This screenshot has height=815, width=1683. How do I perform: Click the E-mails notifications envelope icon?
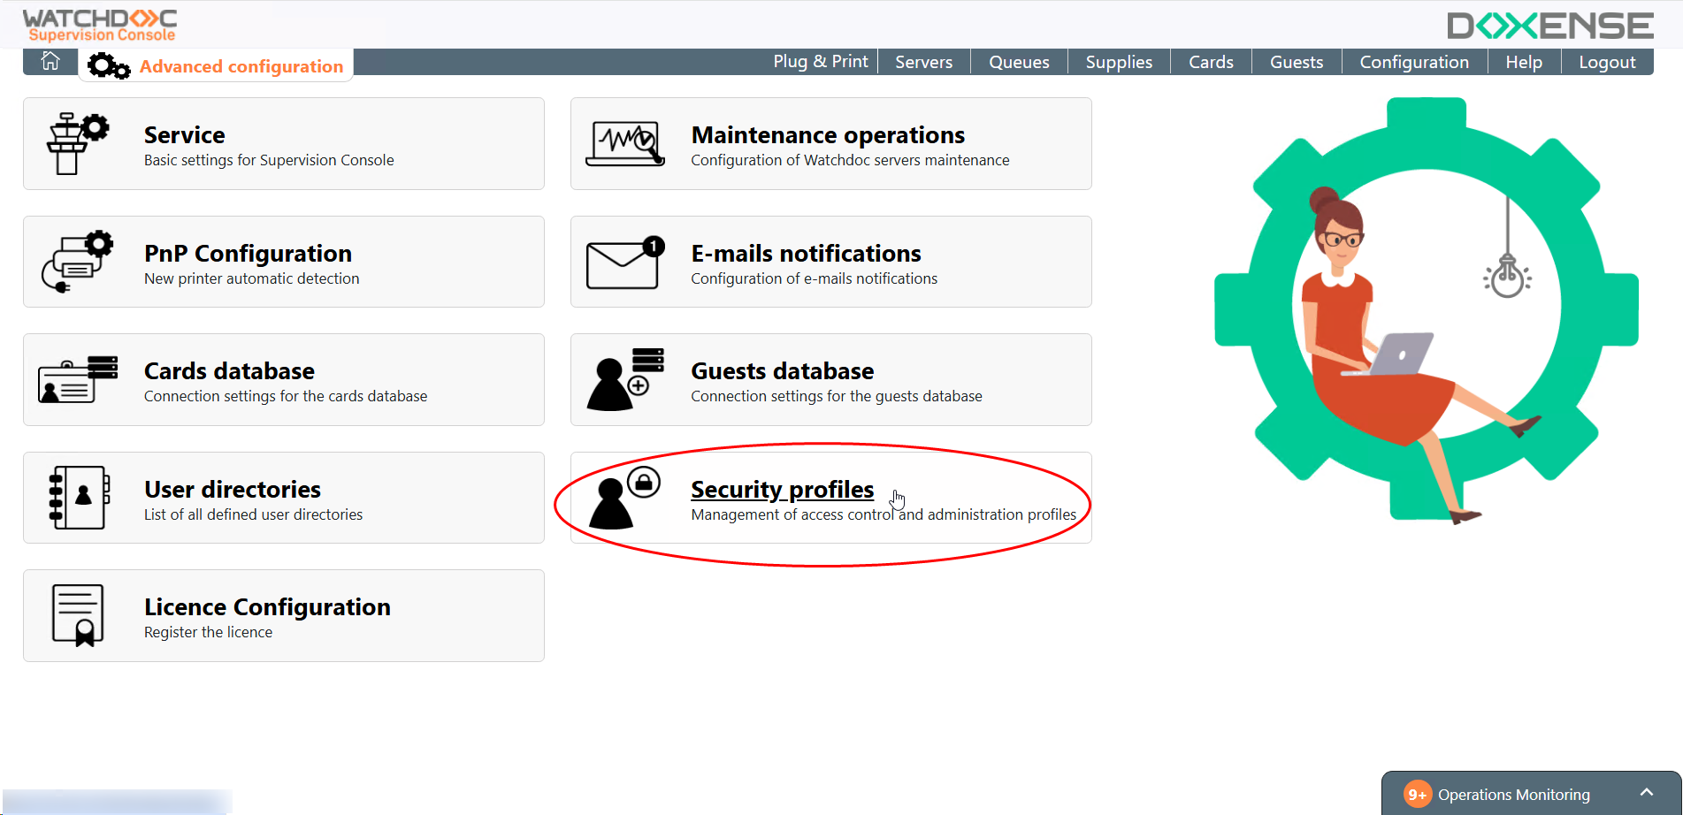coord(624,262)
